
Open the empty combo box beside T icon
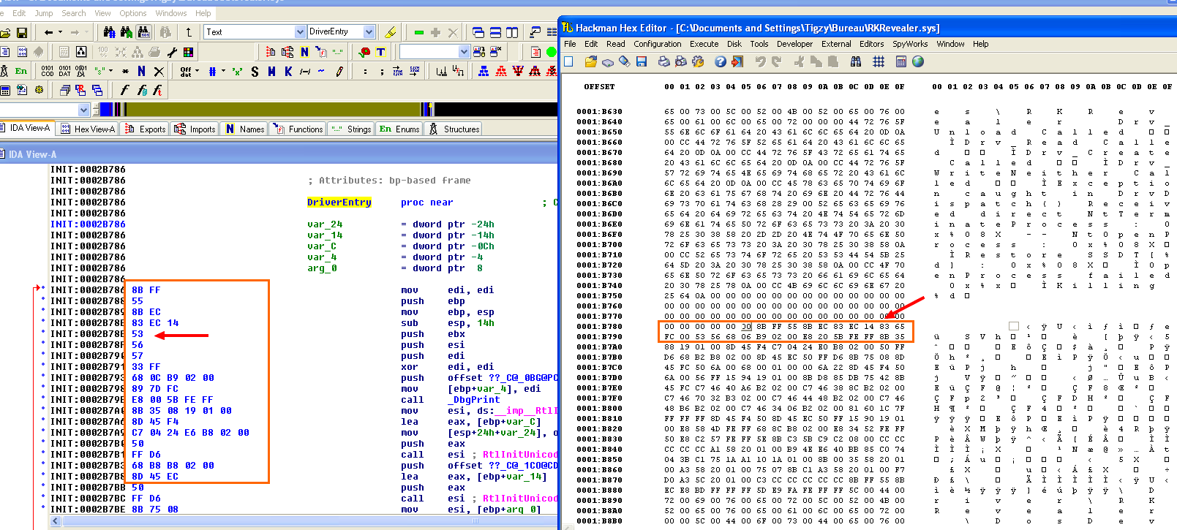(x=464, y=52)
